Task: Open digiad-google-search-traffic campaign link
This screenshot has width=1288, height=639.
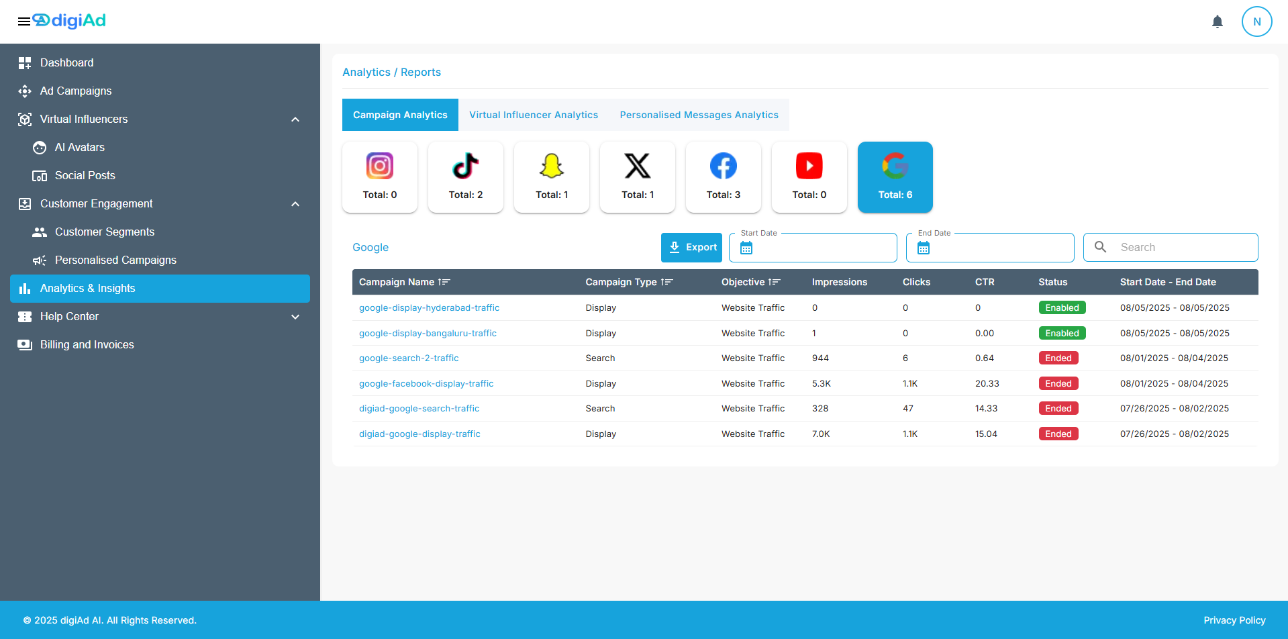Action: coord(419,409)
